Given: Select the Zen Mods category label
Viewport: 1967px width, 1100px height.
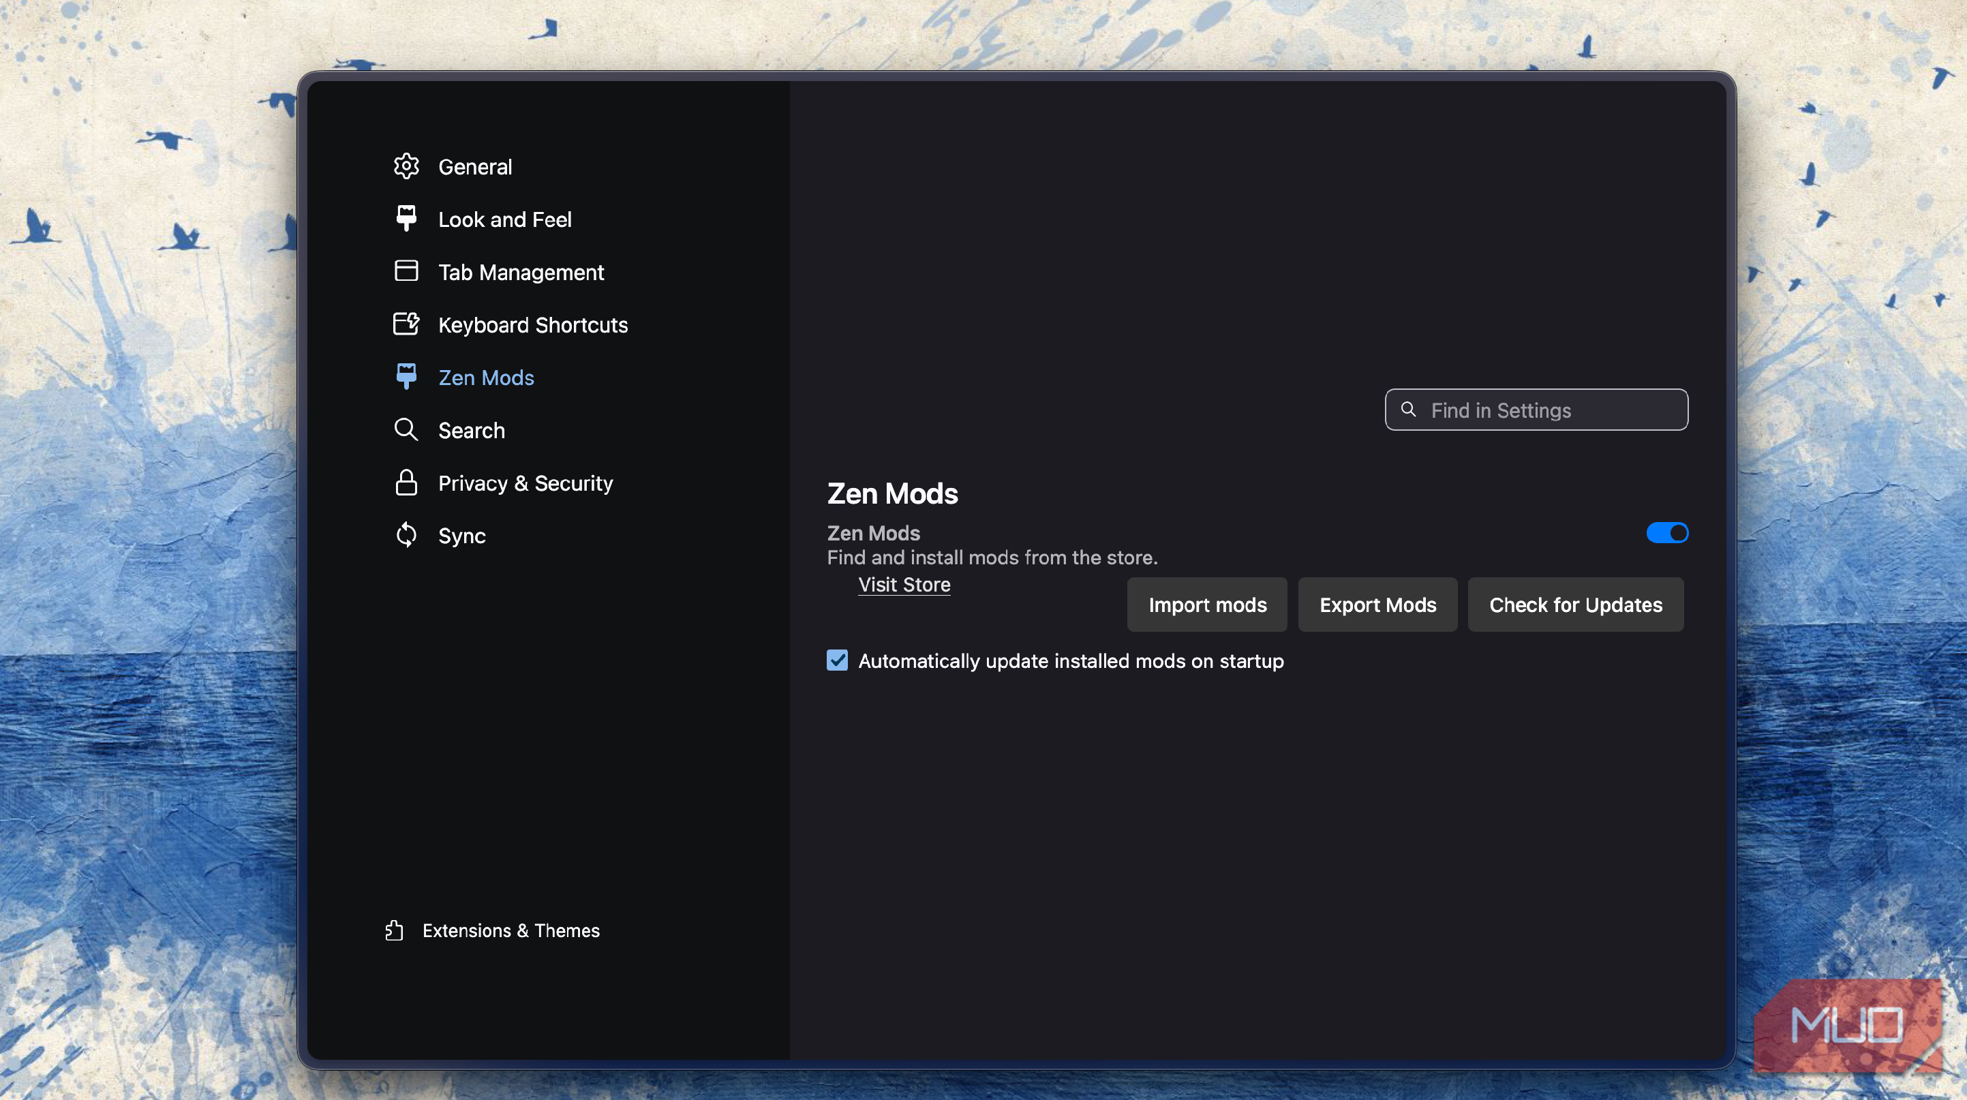Looking at the screenshot, I should [x=486, y=377].
